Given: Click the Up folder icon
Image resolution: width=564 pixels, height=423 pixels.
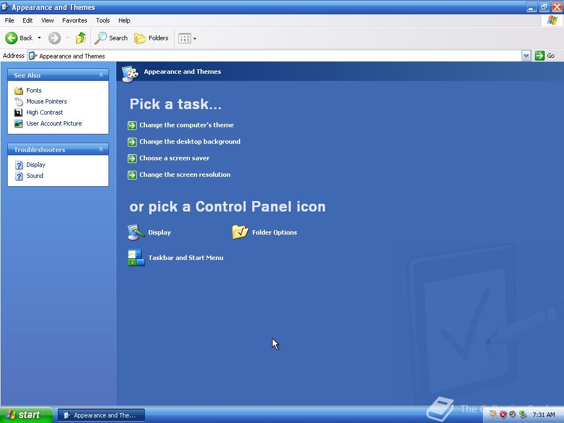Looking at the screenshot, I should pyautogui.click(x=81, y=38).
